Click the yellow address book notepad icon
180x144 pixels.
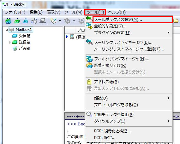(89, 82)
